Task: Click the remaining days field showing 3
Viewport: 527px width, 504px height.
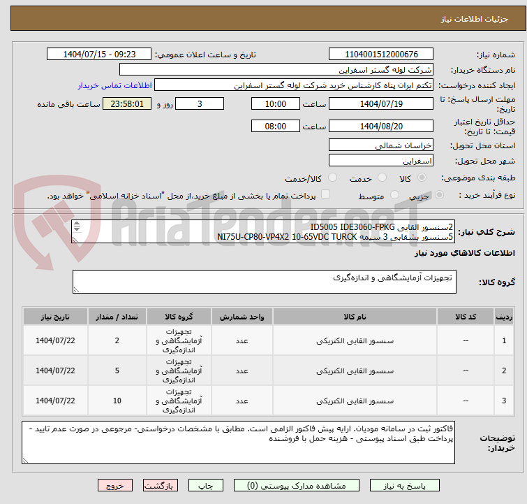Action: click(x=200, y=103)
